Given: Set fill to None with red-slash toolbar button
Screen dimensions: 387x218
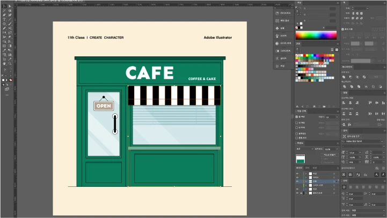Looking at the screenshot, I should (x=11, y=80).
